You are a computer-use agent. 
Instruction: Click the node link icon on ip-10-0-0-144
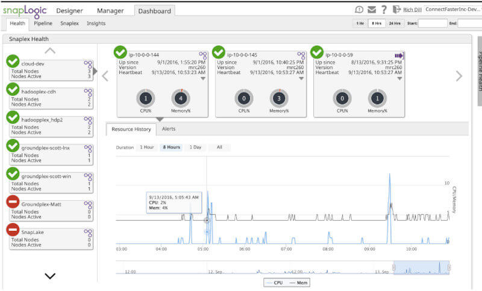(203, 55)
